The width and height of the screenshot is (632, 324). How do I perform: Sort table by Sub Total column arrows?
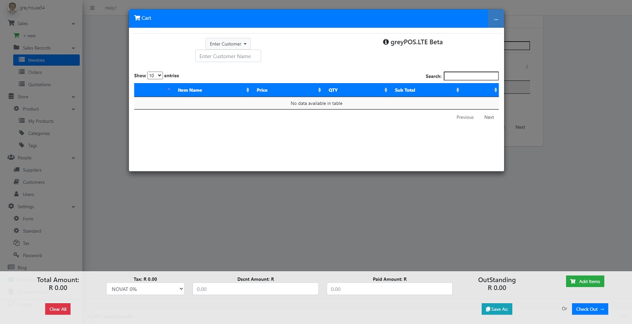pos(457,90)
